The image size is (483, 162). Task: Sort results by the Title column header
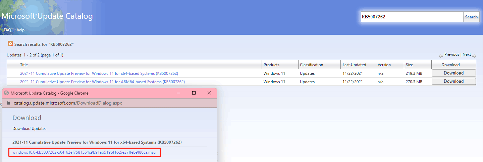pos(24,65)
